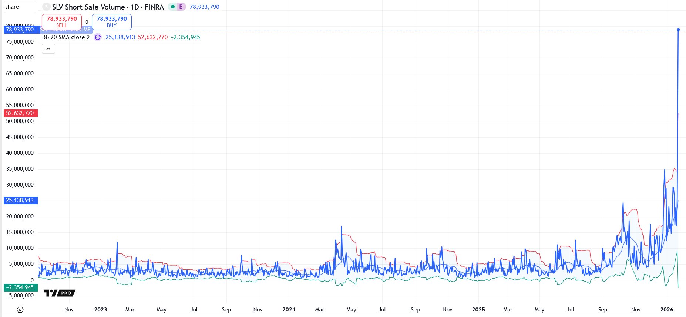Select the BB 20 SMA close indicator
Screen dimensions: 686x317
pos(66,37)
